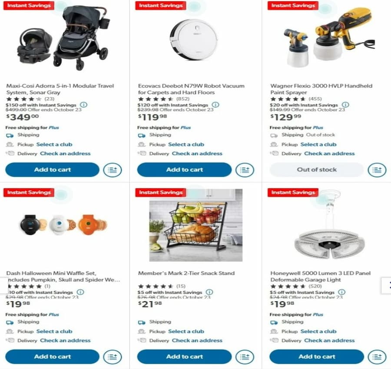Select a club for Maxi-Cosi pickup

click(54, 145)
